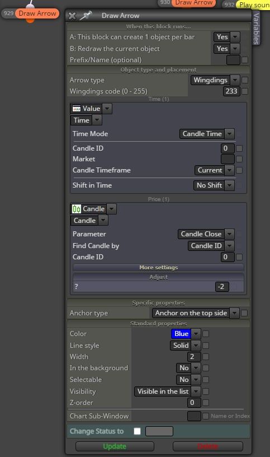Image resolution: width=270 pixels, height=457 pixels.
Task: Edit the Adjust value field -2
Action: point(222,287)
